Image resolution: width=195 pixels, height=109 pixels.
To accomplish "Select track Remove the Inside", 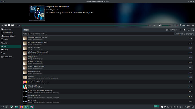I will tap(108, 72).
